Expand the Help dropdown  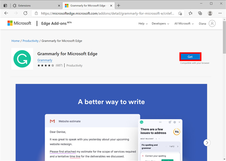click(143, 24)
